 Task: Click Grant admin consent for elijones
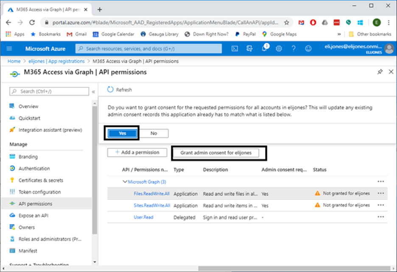[216, 153]
